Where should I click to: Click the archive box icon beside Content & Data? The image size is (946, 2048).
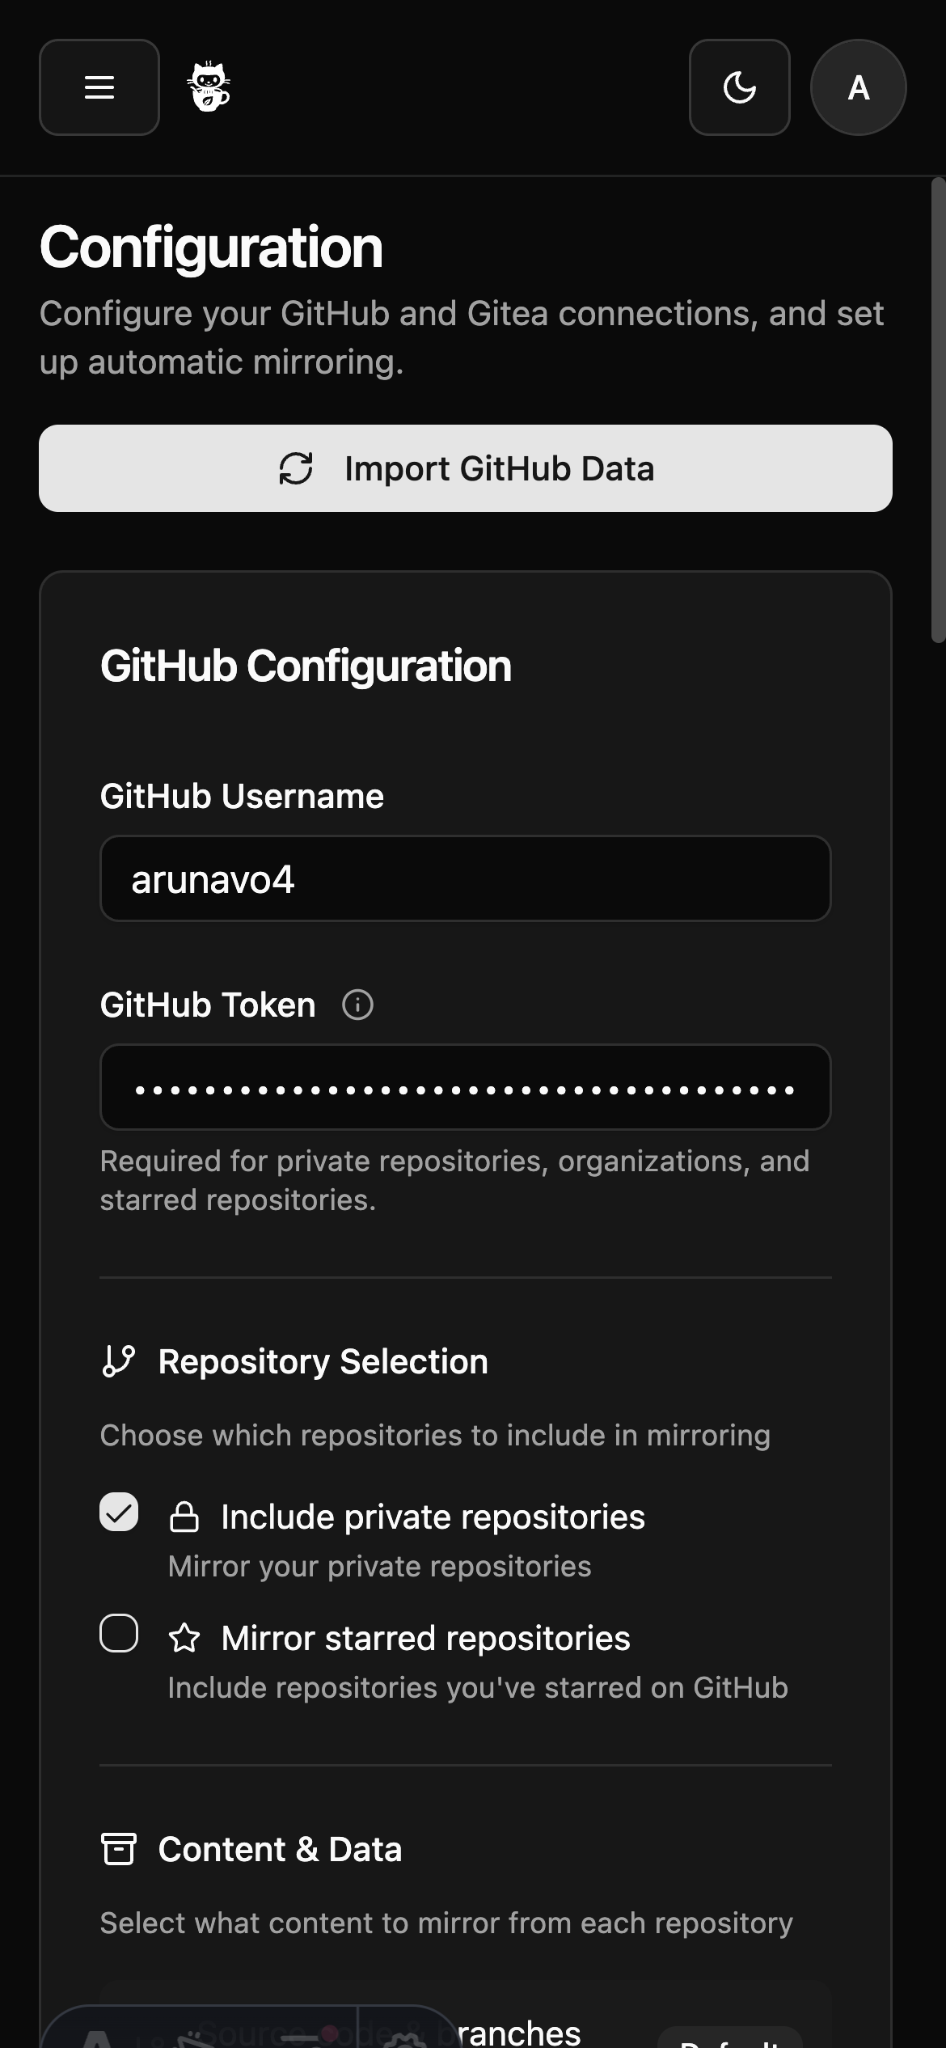tap(119, 1850)
